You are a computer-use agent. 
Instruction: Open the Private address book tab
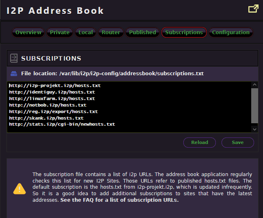[60, 33]
